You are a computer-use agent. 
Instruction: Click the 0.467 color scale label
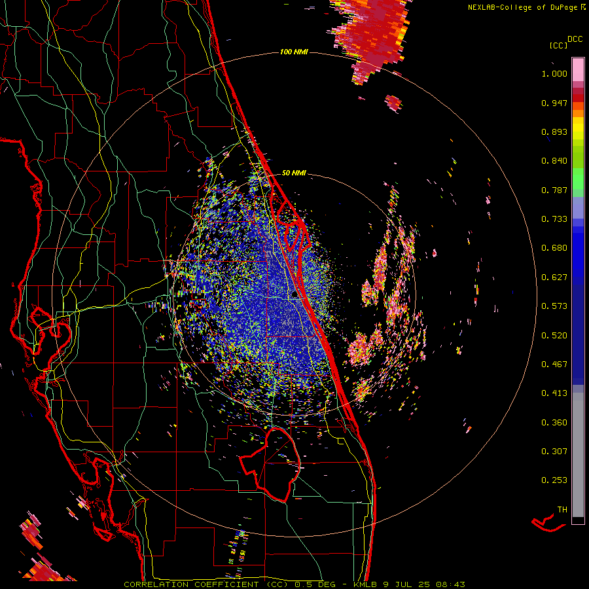point(554,365)
